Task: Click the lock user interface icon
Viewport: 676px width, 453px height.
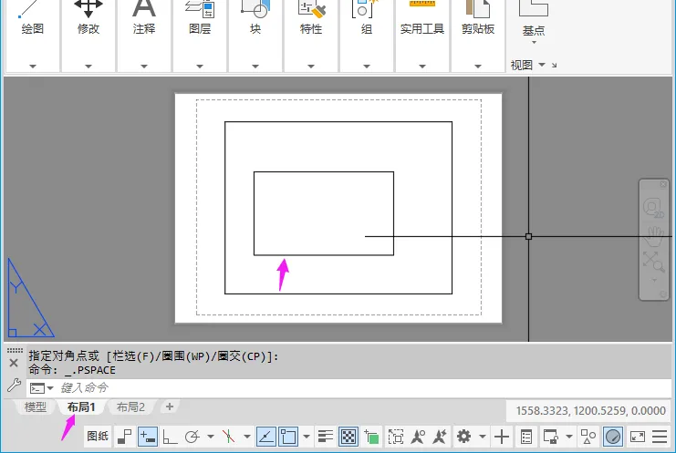Action: (x=550, y=437)
